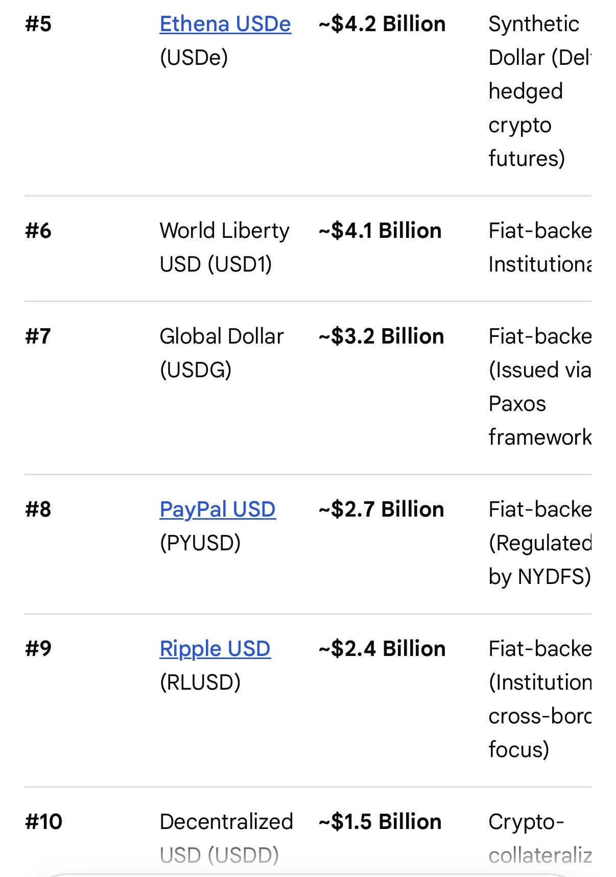Select the #9 rank cell
Viewport: 616px width, 877px height.
38,649
